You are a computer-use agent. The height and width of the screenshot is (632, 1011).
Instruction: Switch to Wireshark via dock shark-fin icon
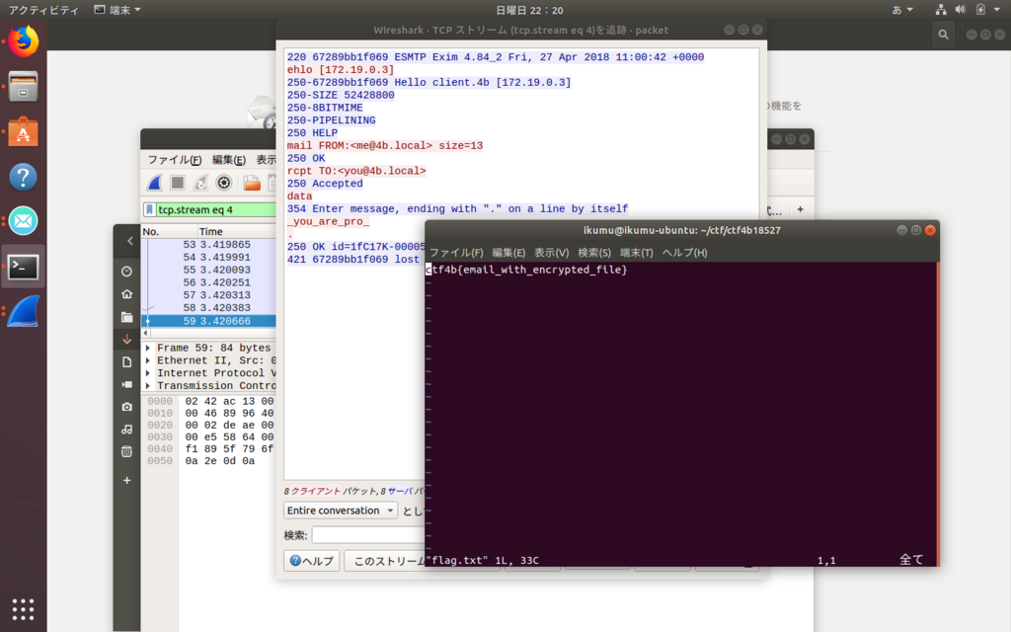(24, 311)
